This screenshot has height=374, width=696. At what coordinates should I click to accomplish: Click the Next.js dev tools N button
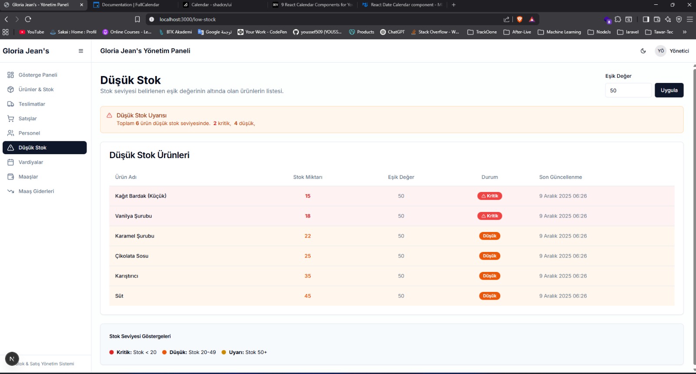click(x=12, y=359)
